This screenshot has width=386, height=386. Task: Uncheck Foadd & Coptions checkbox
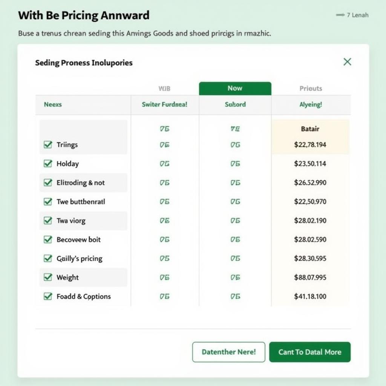48,296
